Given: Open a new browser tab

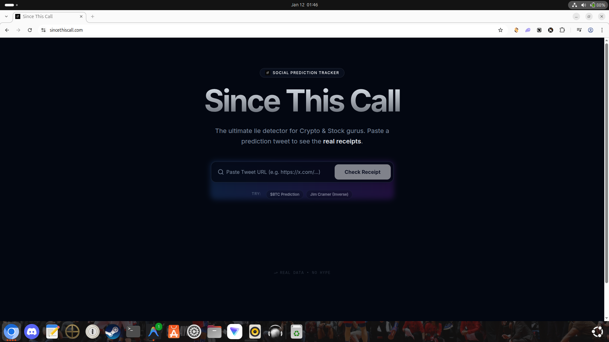Looking at the screenshot, I should coord(92,16).
